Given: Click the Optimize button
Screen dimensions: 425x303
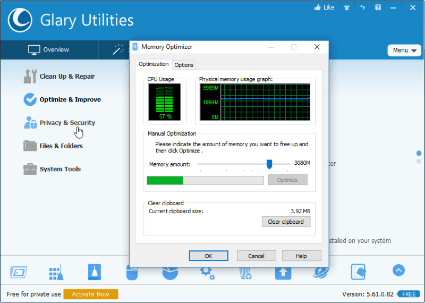Looking at the screenshot, I should pyautogui.click(x=287, y=180).
